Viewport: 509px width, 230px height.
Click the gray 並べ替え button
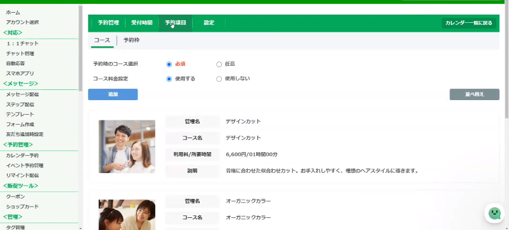click(474, 94)
